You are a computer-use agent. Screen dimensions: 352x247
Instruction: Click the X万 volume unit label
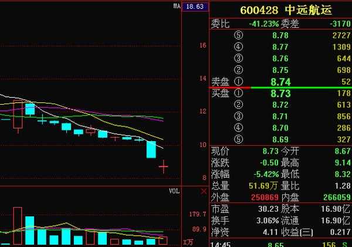click(188, 242)
